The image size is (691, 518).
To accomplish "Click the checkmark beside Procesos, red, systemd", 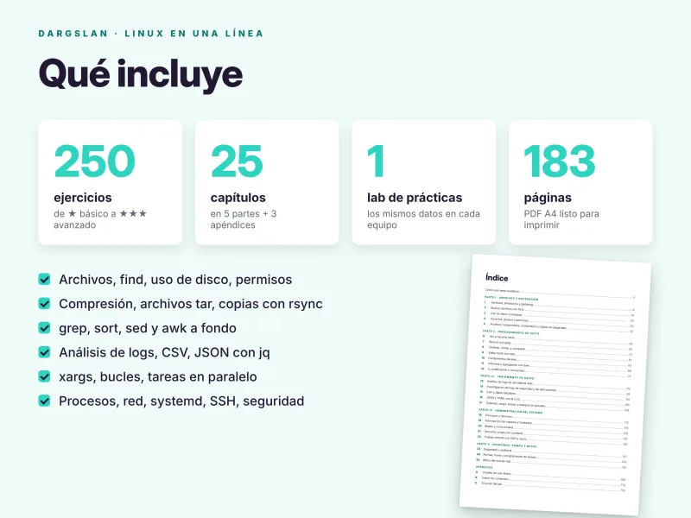I will [45, 401].
